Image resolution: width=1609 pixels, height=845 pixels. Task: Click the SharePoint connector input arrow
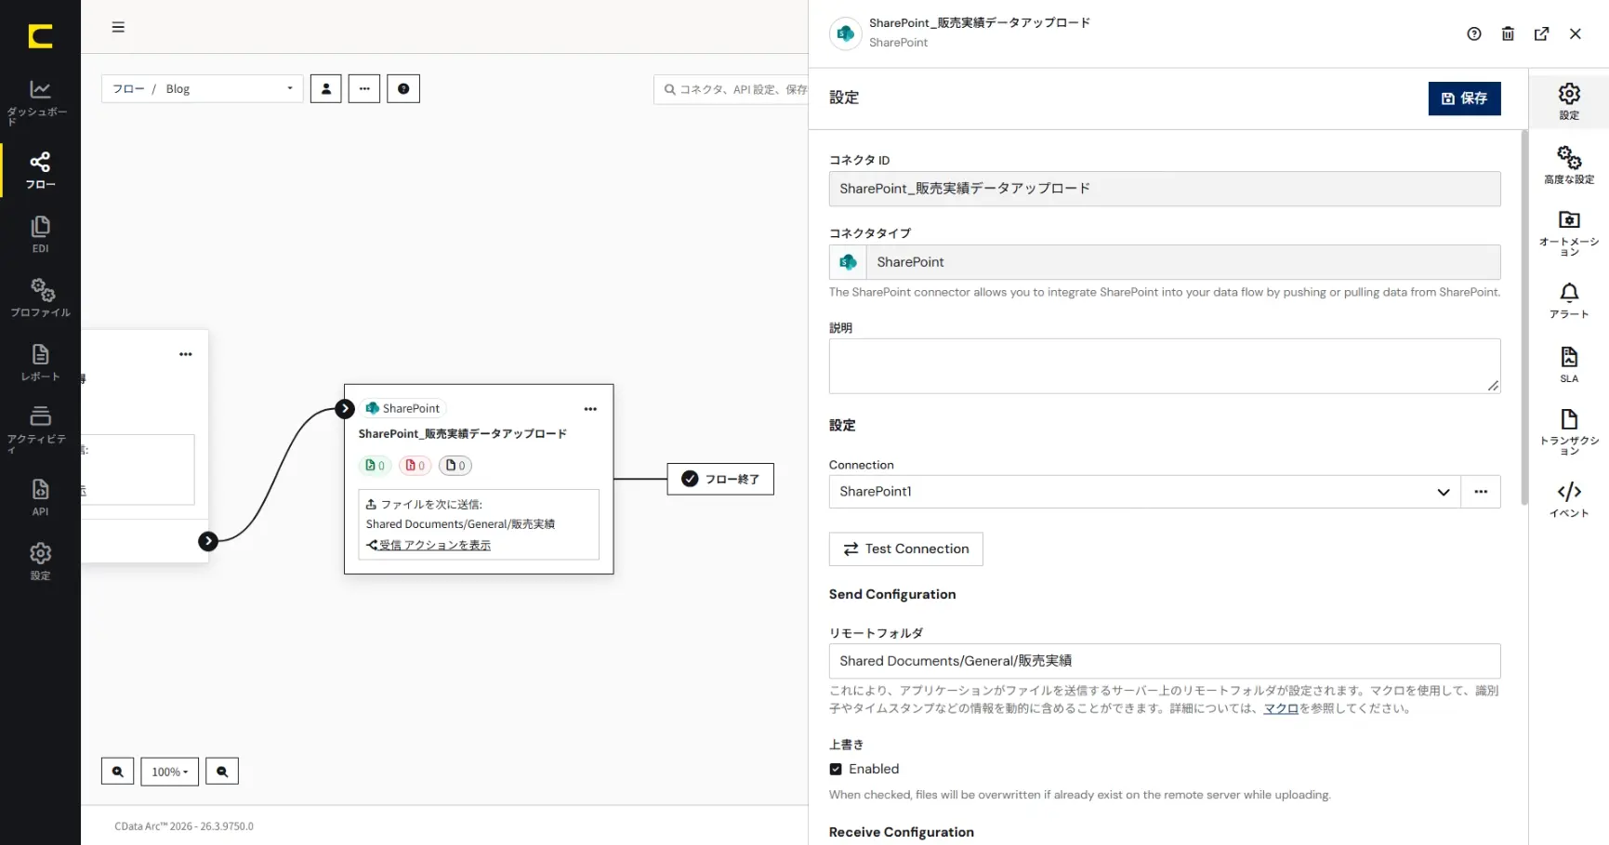coord(345,408)
